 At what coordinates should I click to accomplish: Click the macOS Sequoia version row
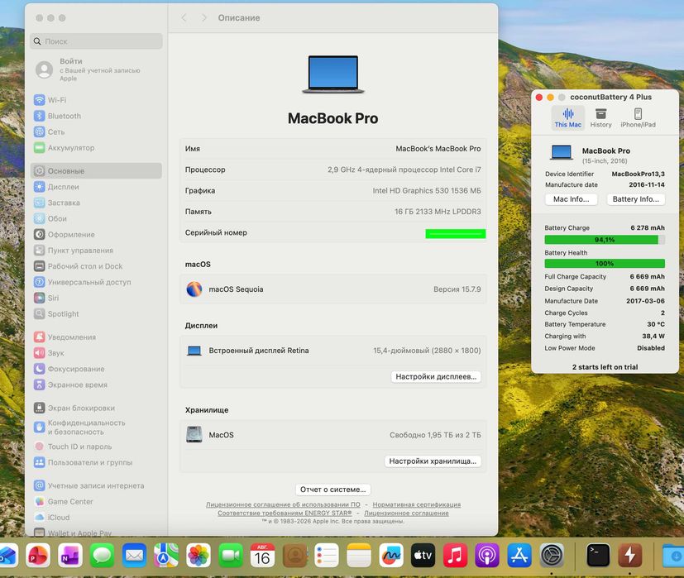point(332,289)
